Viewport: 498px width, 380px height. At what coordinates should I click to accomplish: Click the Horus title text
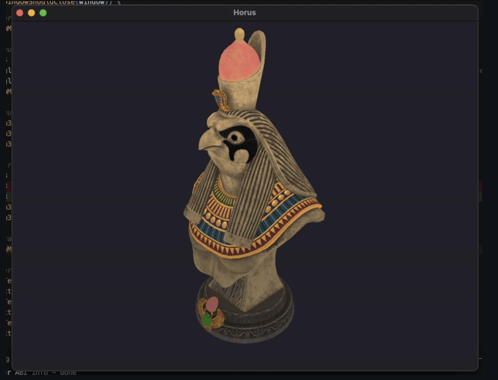click(x=245, y=12)
